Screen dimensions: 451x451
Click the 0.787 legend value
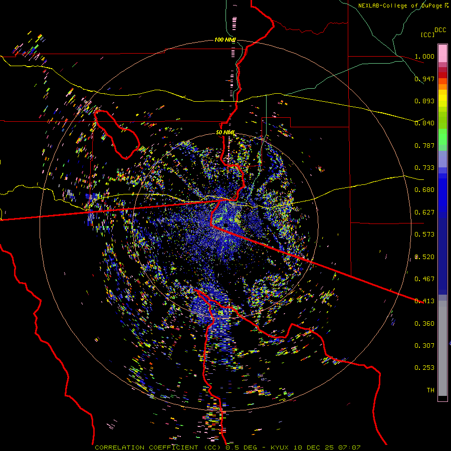click(424, 145)
